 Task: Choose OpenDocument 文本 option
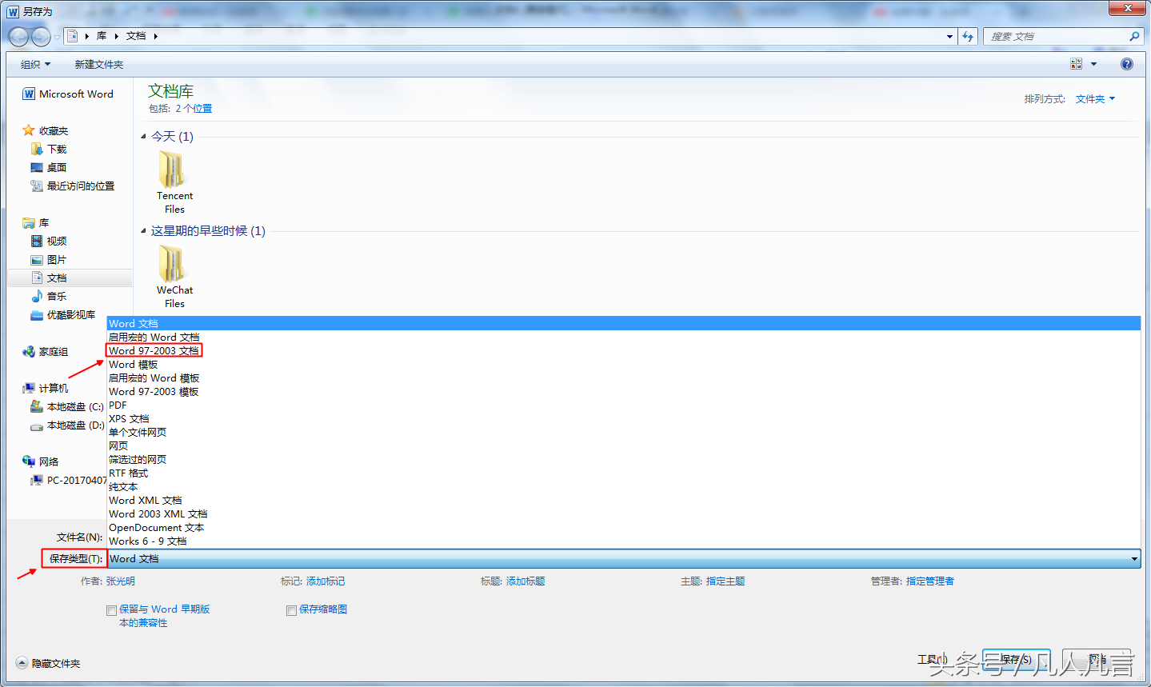624,527
